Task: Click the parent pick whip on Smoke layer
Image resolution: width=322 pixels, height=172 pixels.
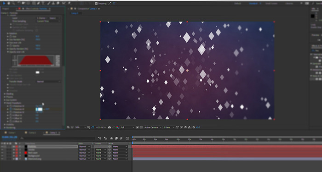Action: 109,150
